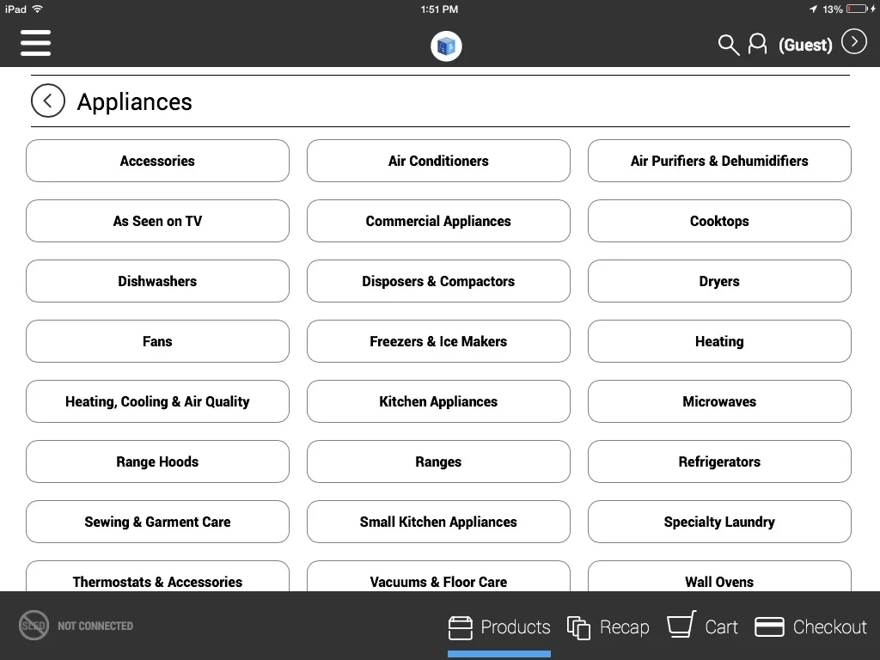Switch to the Checkout tab
Image resolution: width=880 pixels, height=660 pixels.
(810, 627)
